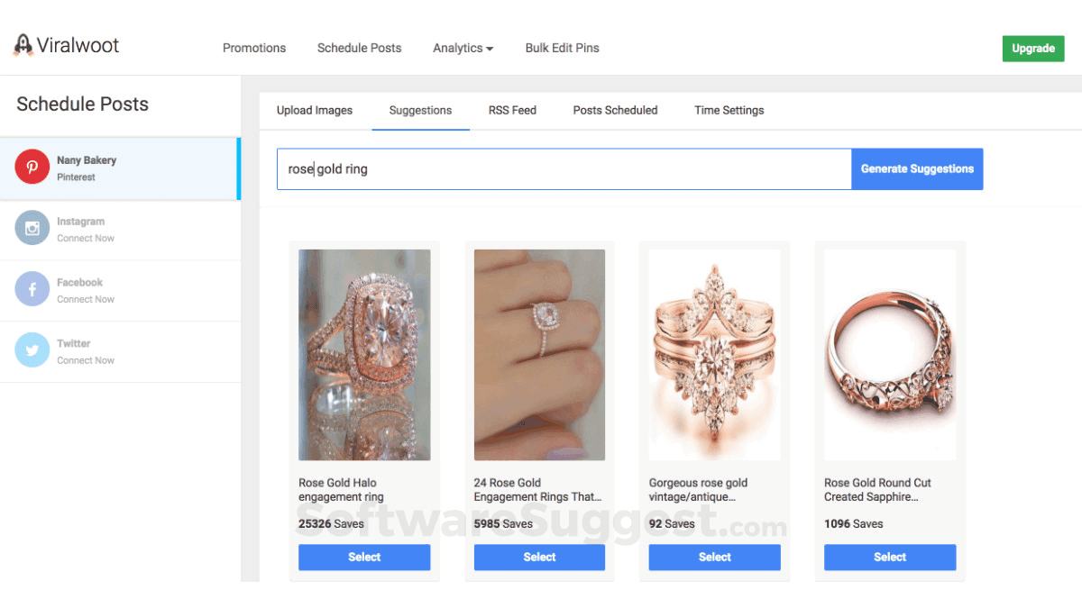1082x608 pixels.
Task: Select the Pinterest account icon
Action: 32,168
